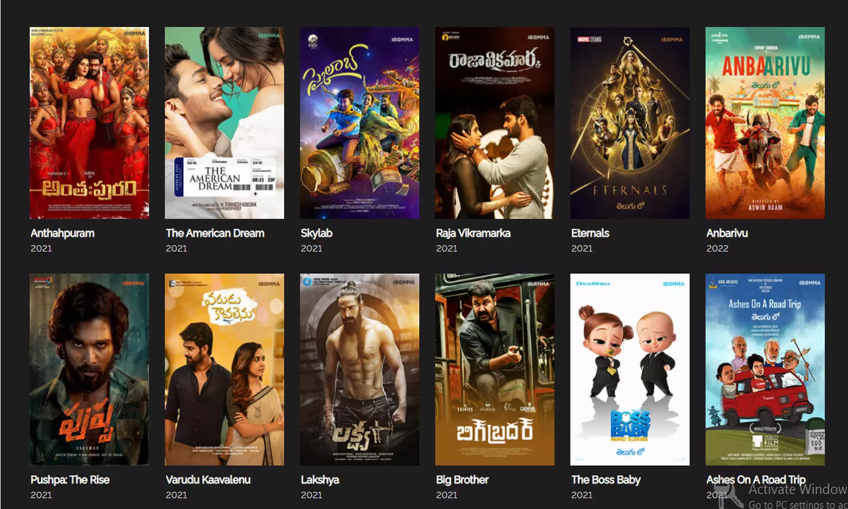The height and width of the screenshot is (509, 848).
Task: Open the Raja Vikramarka poster
Action: [x=495, y=123]
